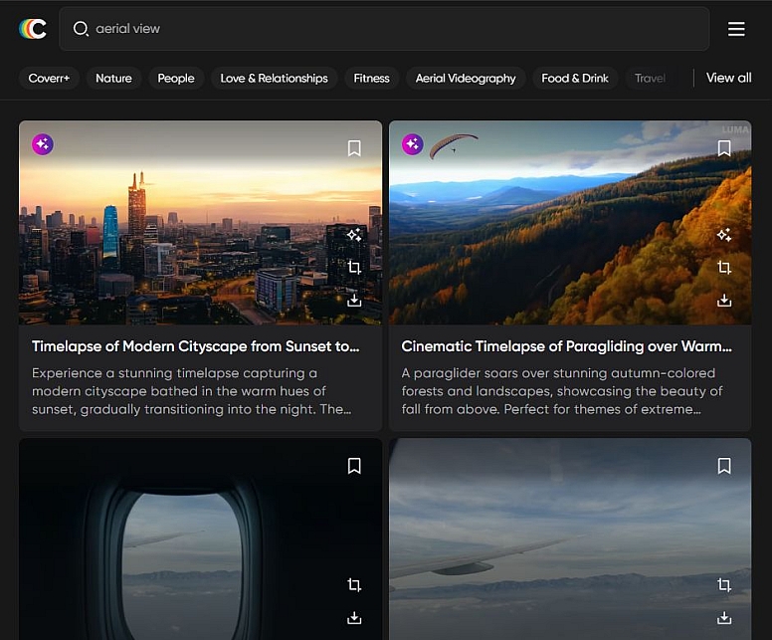Open 'Timelapse of Modern Cityscape from Sunset' title
Viewport: 772px width, 640px height.
(x=195, y=346)
